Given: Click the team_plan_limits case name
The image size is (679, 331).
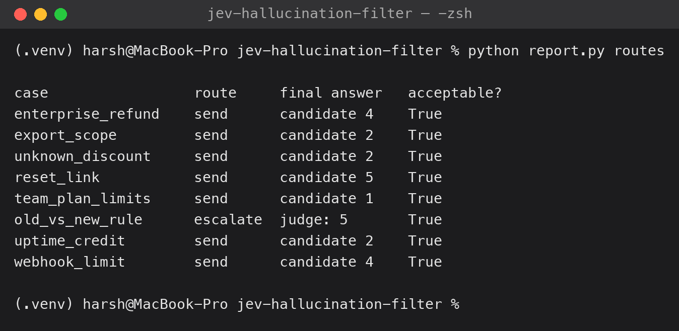Looking at the screenshot, I should 83,199.
